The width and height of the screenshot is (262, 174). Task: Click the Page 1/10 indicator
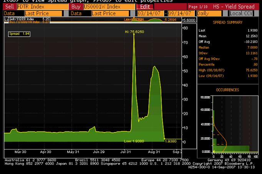(198, 7)
